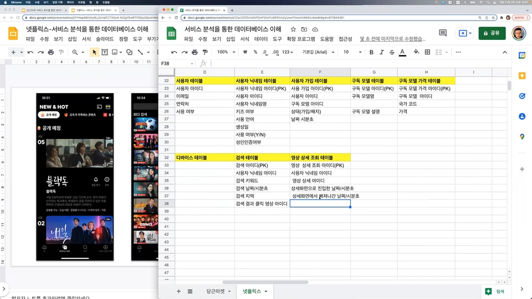Screen dimensions: 532x299
Task: Open the 서식 menu in Sheets
Action: tap(244, 39)
